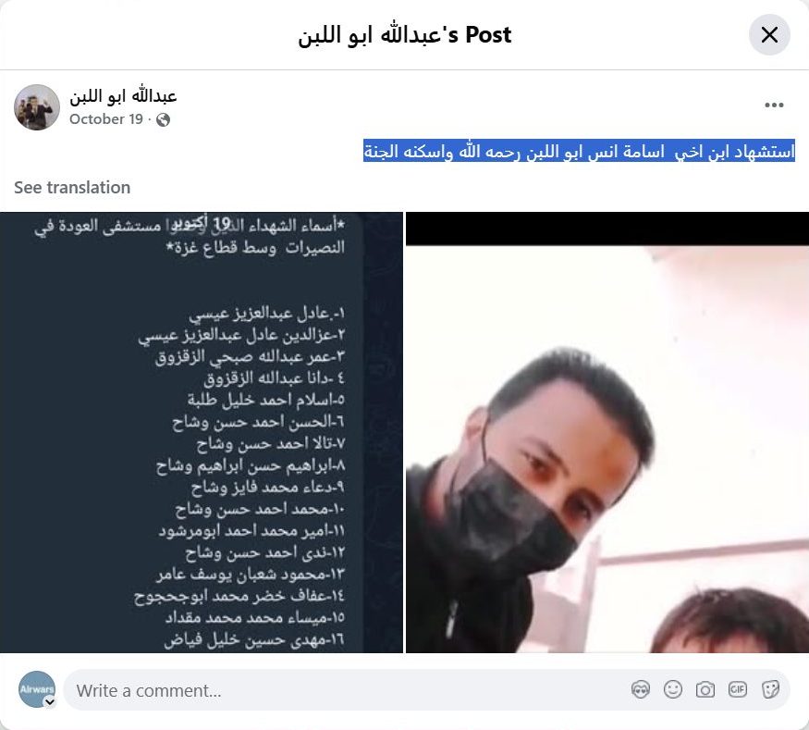The width and height of the screenshot is (809, 730).
Task: Click See translation link
Action: click(x=72, y=188)
